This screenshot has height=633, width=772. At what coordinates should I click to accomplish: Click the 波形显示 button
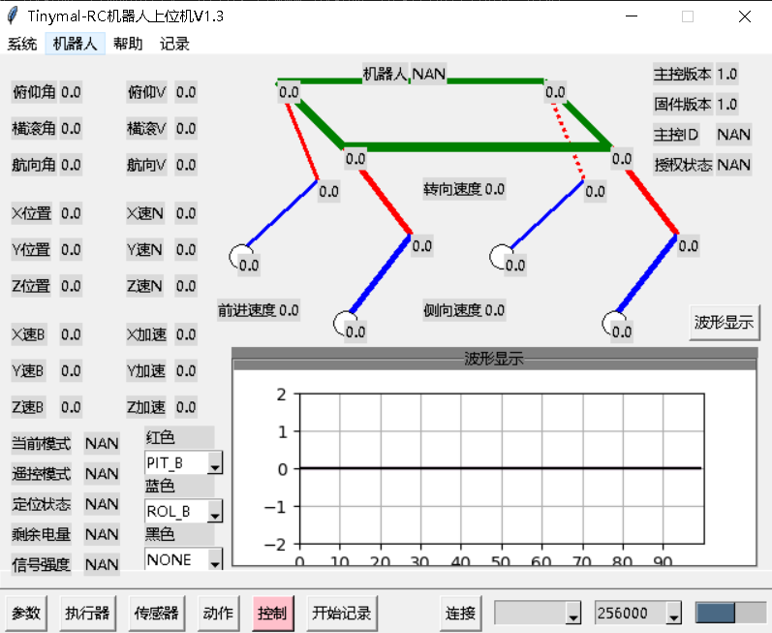[x=725, y=323]
